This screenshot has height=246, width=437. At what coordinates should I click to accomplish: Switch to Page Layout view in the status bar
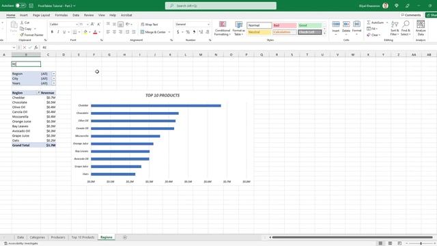pyautogui.click(x=390, y=243)
